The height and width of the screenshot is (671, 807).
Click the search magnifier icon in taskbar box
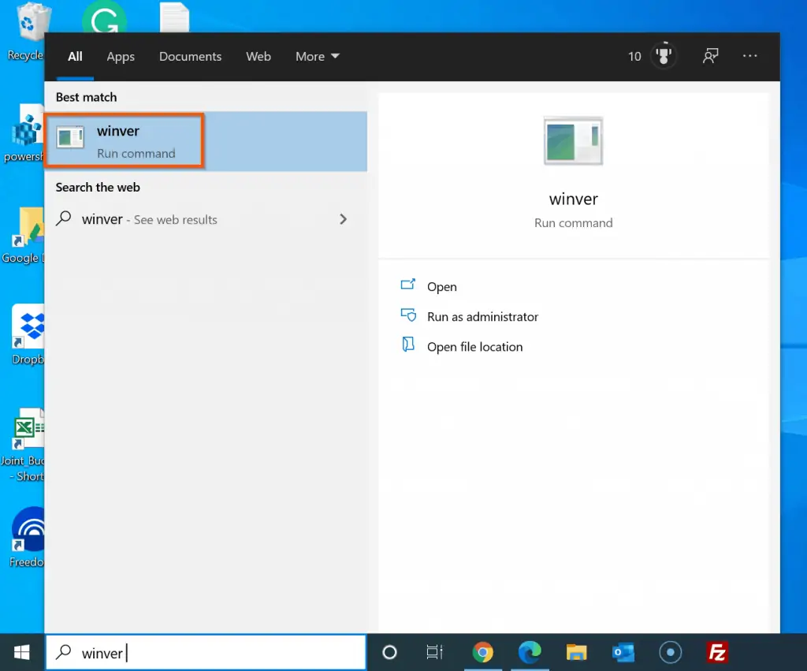click(63, 652)
